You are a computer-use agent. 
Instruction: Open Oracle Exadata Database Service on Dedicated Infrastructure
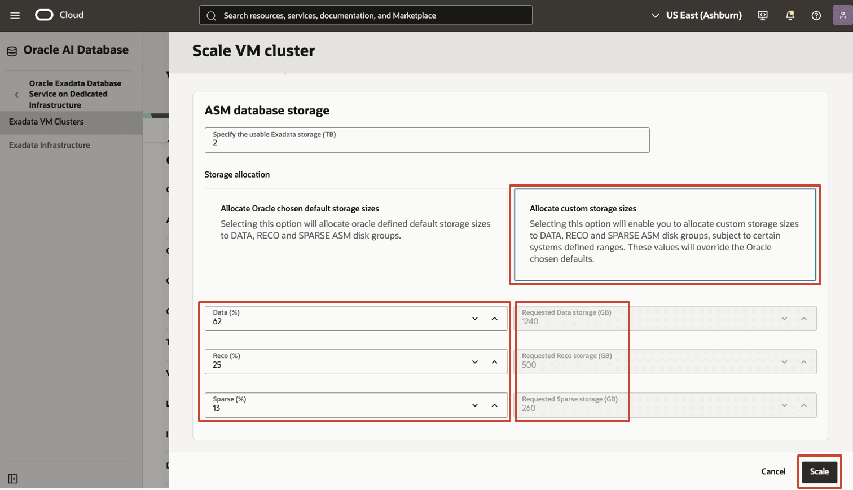pos(75,94)
